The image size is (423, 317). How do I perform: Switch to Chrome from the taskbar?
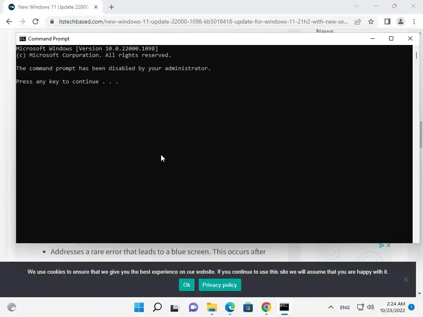[266, 307]
